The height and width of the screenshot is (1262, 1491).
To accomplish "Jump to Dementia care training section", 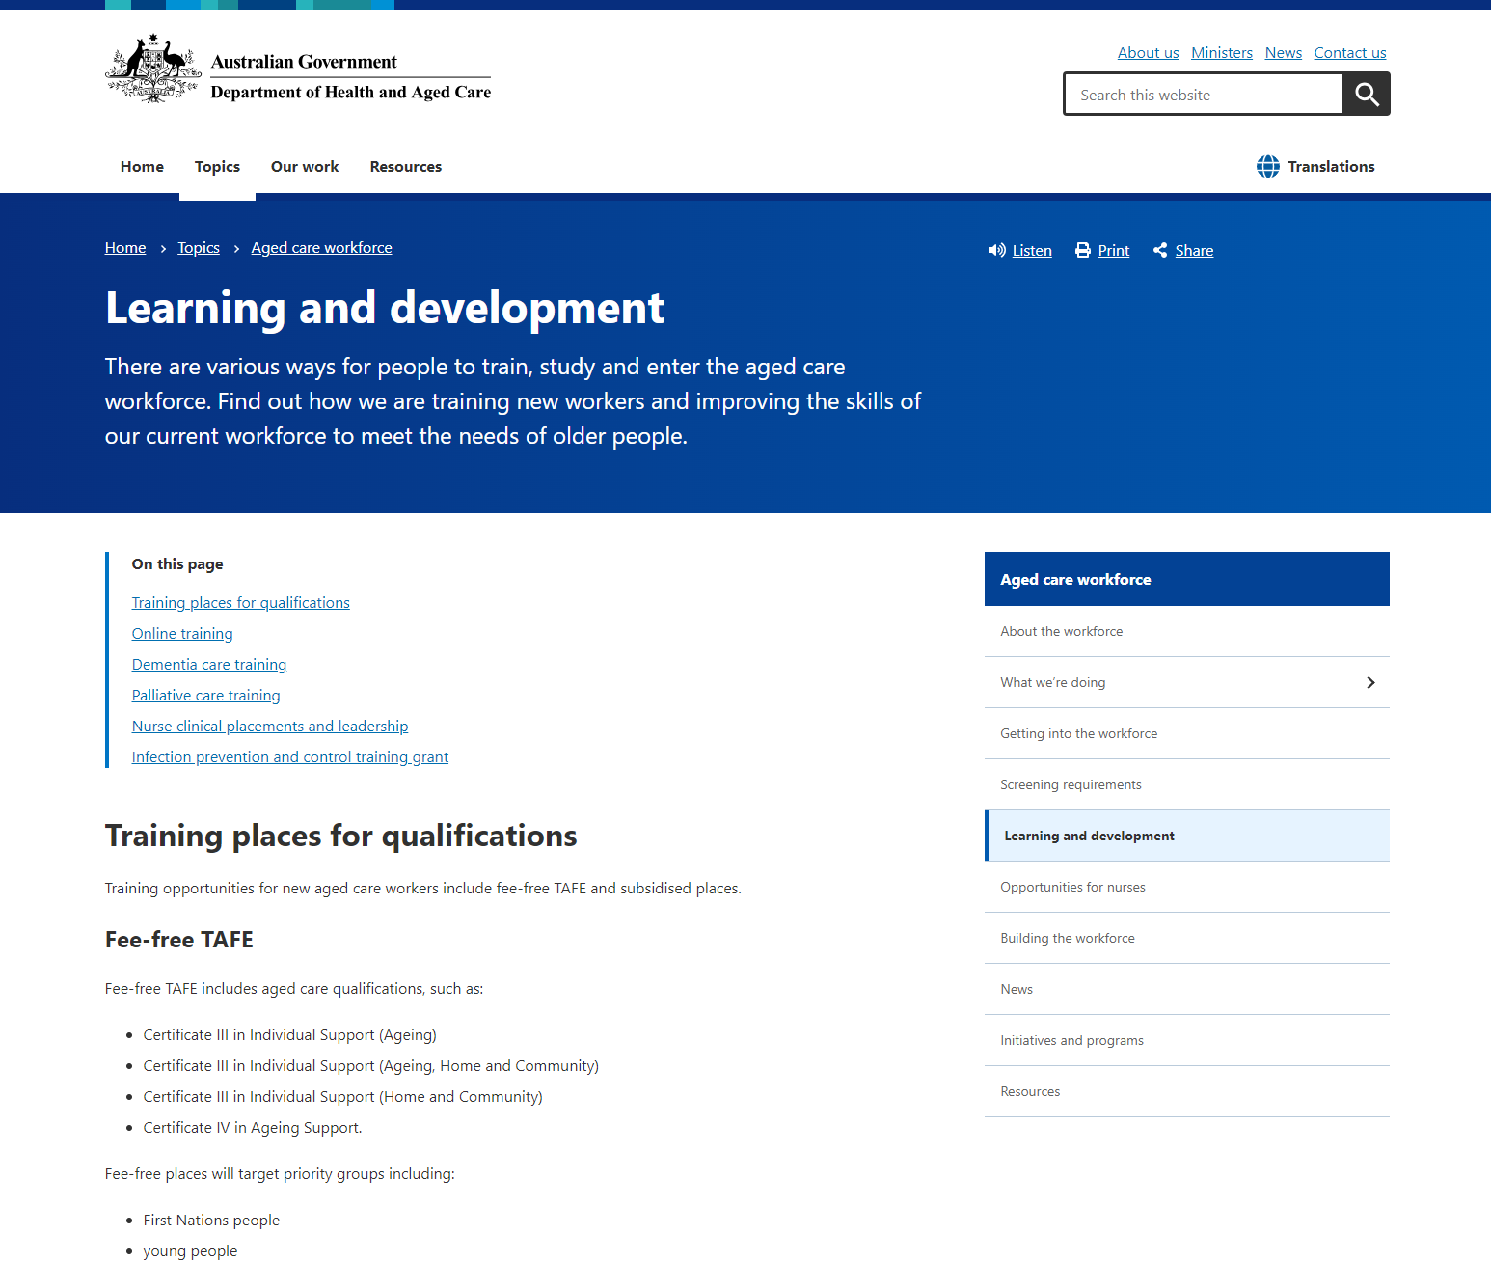I will pyautogui.click(x=208, y=664).
